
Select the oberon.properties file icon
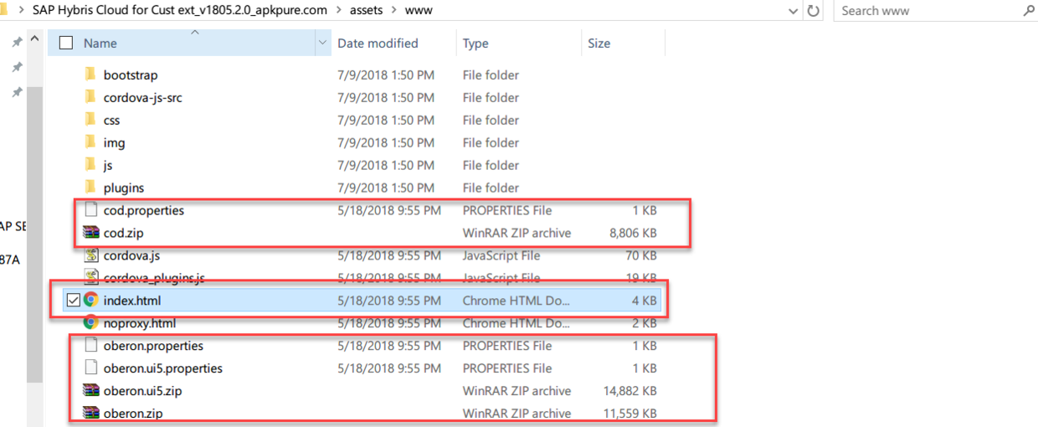pyautogui.click(x=91, y=345)
